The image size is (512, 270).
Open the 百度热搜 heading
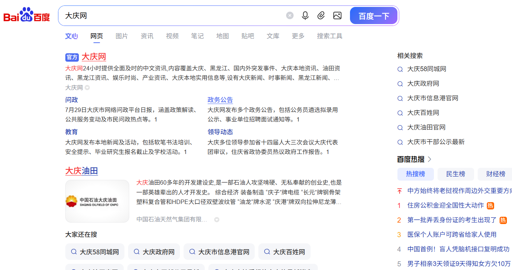point(411,159)
